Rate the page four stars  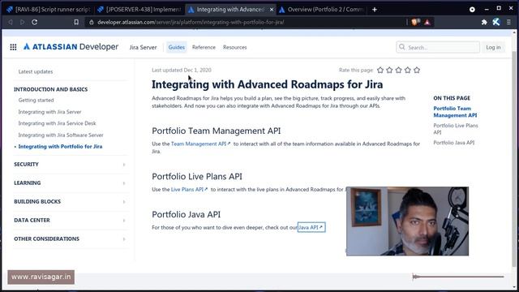point(408,71)
